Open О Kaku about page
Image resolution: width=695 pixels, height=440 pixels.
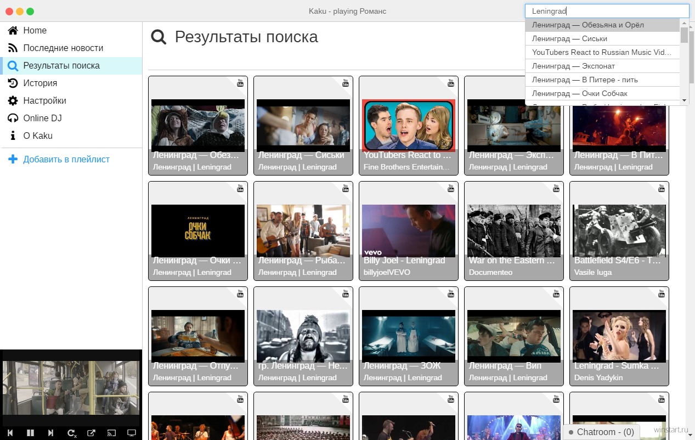click(71, 136)
